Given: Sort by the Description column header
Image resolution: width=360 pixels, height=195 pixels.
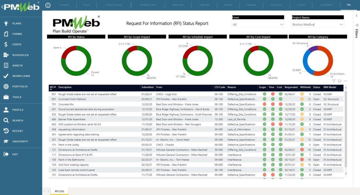Looking at the screenshot, I should [x=65, y=87].
